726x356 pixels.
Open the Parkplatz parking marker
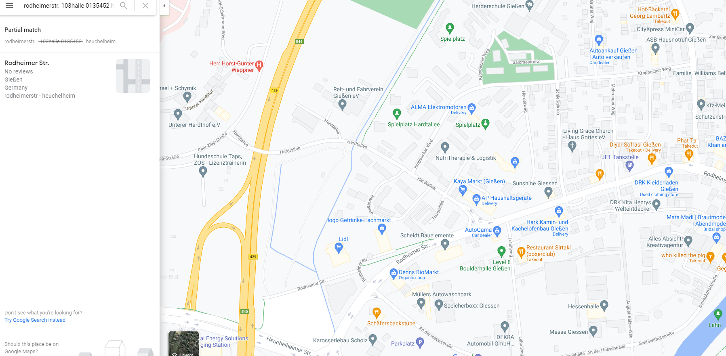coord(420,343)
